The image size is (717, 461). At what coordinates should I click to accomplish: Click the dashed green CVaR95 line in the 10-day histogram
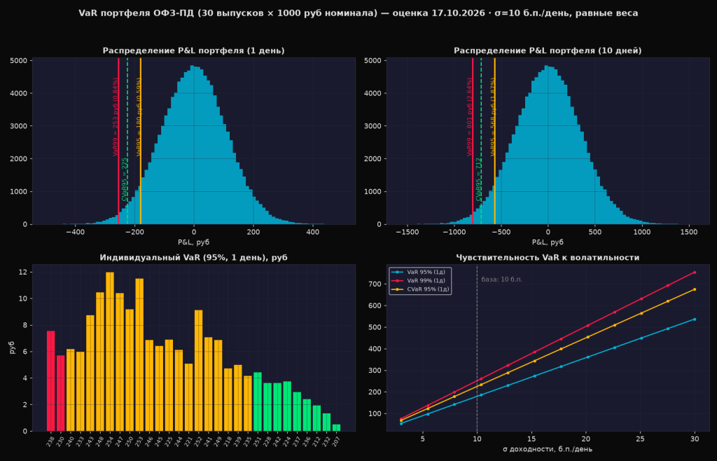(481, 141)
